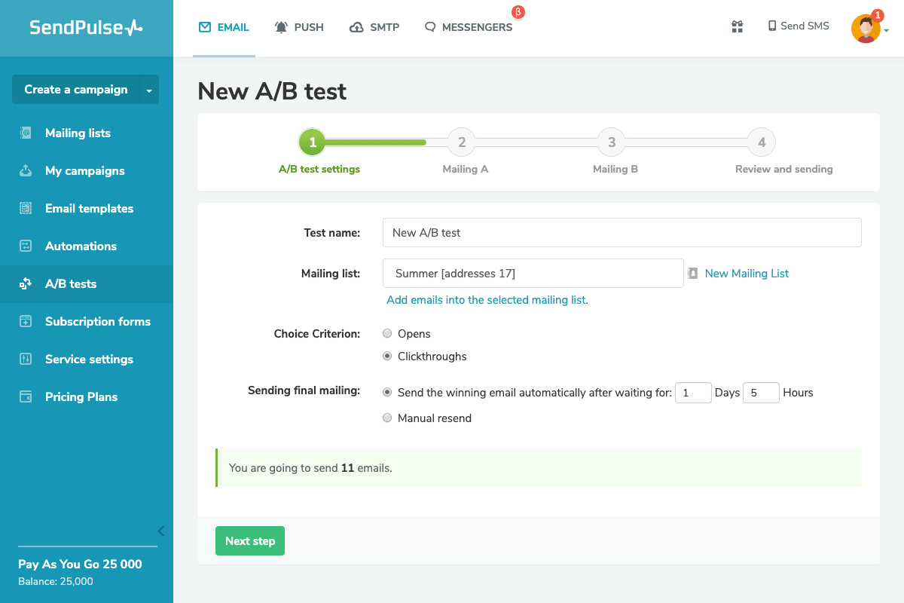The height and width of the screenshot is (603, 904).
Task: Click the Pricing Plans wallet icon
Action: [x=26, y=397]
